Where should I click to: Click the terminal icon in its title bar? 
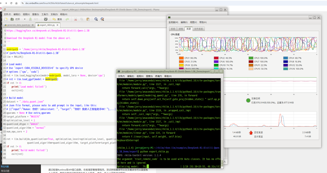coord(119,72)
